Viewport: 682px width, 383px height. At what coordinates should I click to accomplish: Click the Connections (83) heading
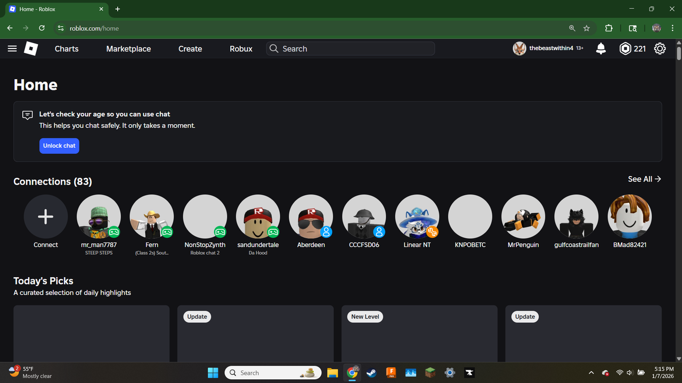click(x=53, y=181)
